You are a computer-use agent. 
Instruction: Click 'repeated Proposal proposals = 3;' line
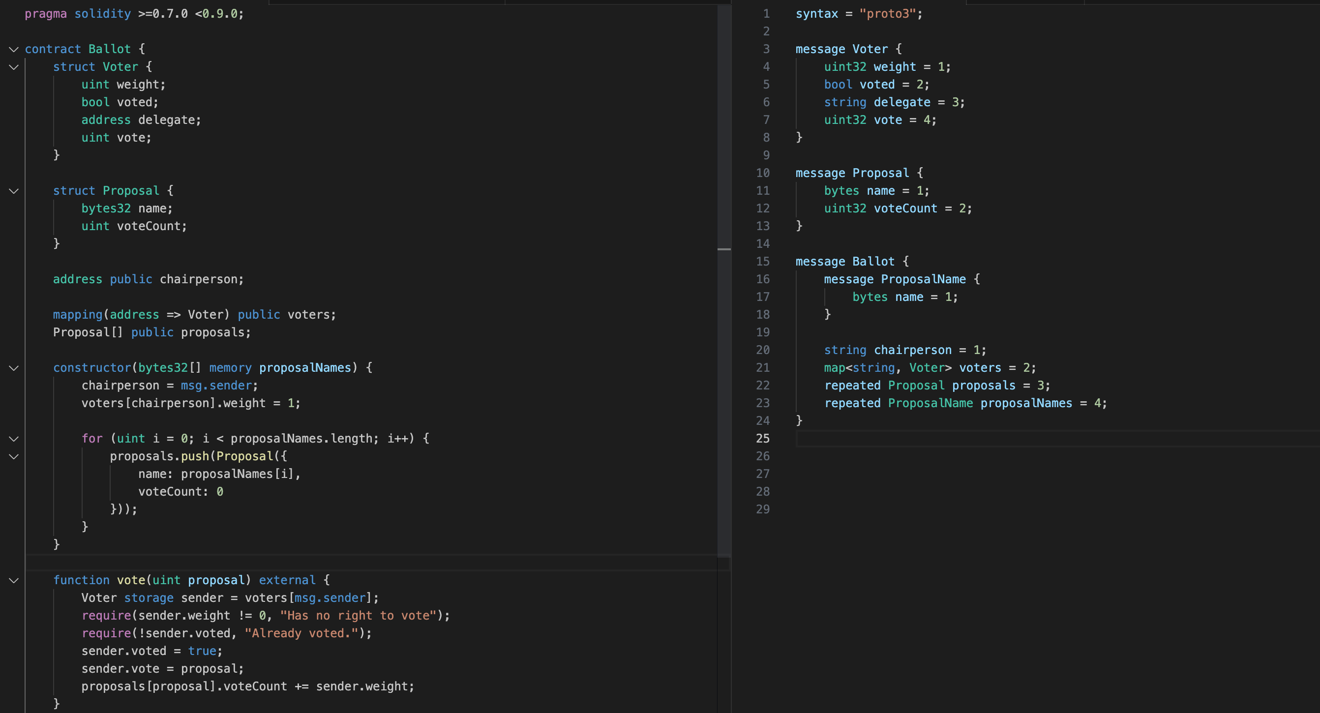[x=937, y=386]
